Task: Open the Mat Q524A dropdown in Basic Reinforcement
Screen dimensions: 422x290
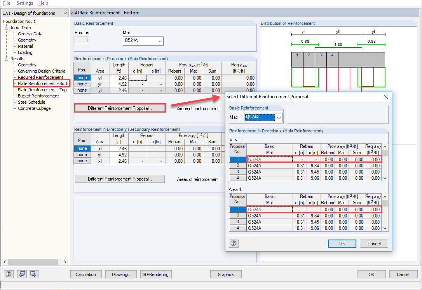Action: (160, 41)
